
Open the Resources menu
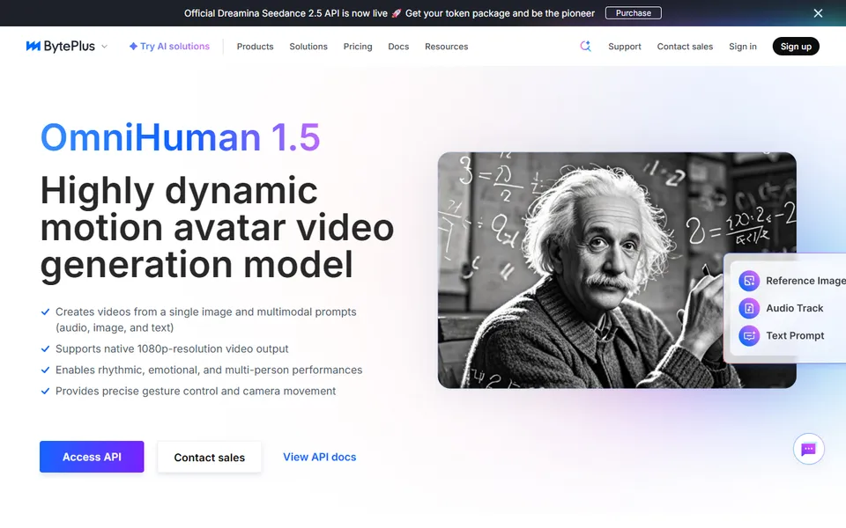pos(446,47)
